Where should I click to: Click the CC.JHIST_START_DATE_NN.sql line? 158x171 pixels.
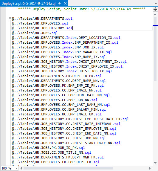66,143
